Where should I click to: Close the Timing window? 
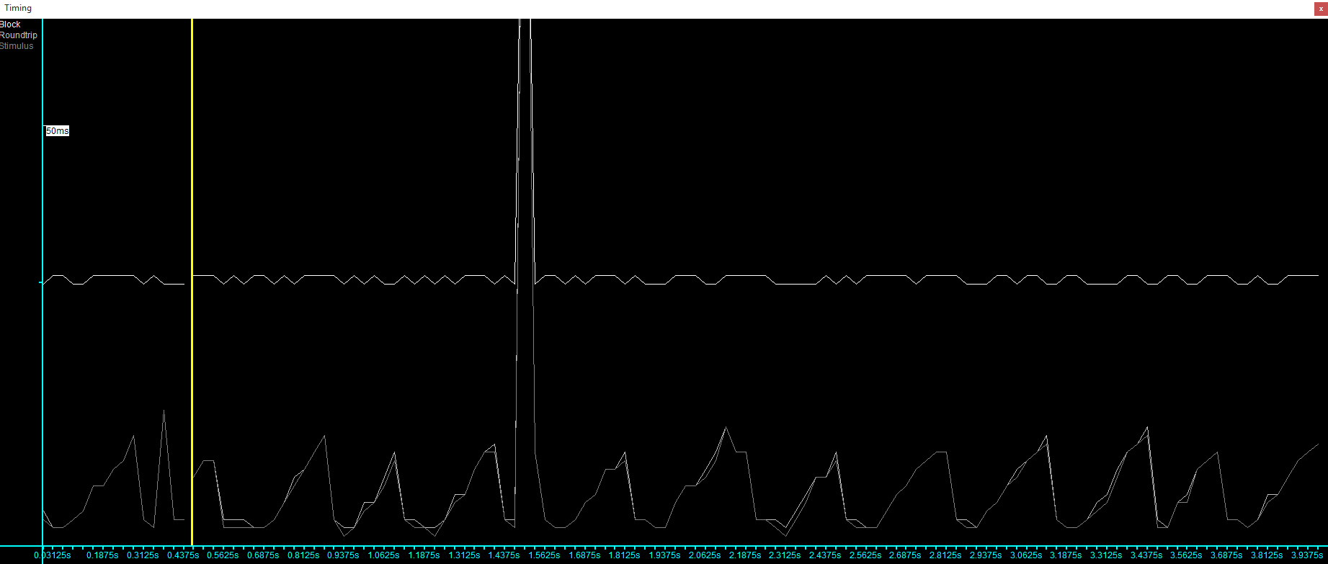pyautogui.click(x=1321, y=9)
